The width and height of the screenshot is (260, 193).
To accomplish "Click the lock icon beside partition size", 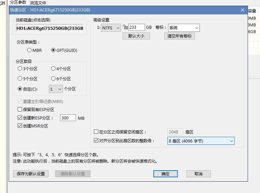I will 125,27.
